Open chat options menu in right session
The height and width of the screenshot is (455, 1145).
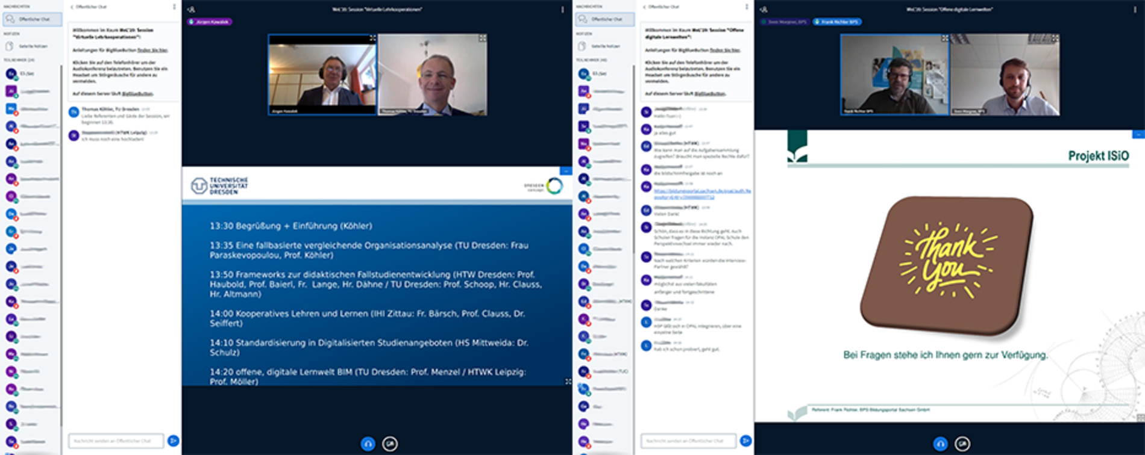pyautogui.click(x=747, y=7)
